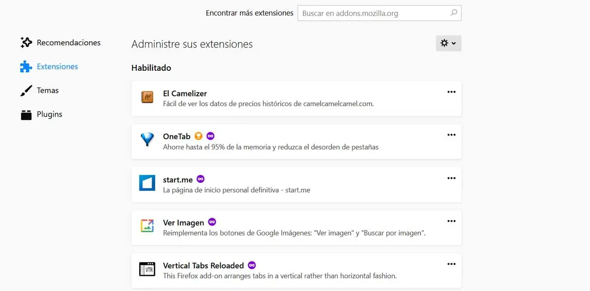Screen dimensions: 590x291
Task: Open the Ver Imagen extension details
Action: pyautogui.click(x=183, y=223)
